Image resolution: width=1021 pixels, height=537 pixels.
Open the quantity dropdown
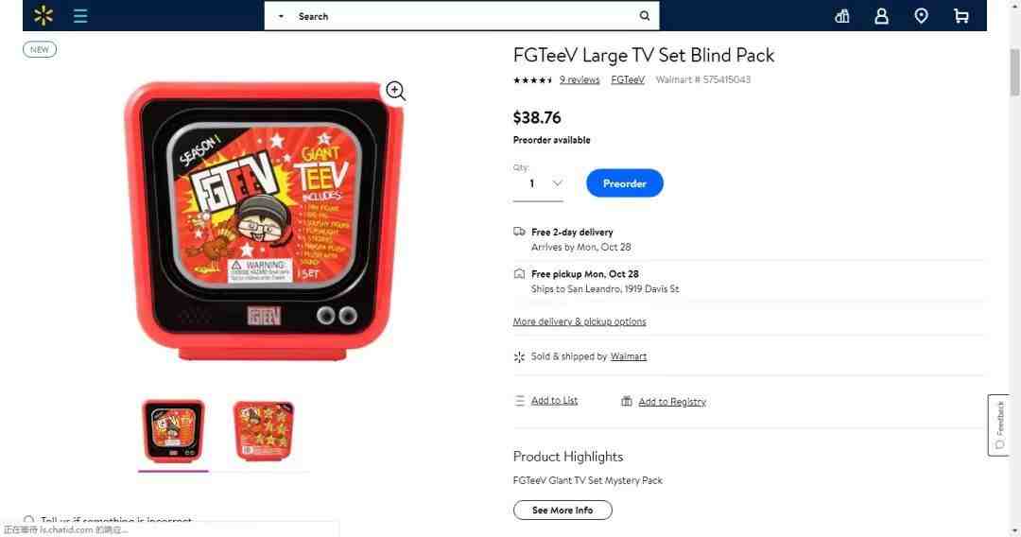tap(538, 184)
